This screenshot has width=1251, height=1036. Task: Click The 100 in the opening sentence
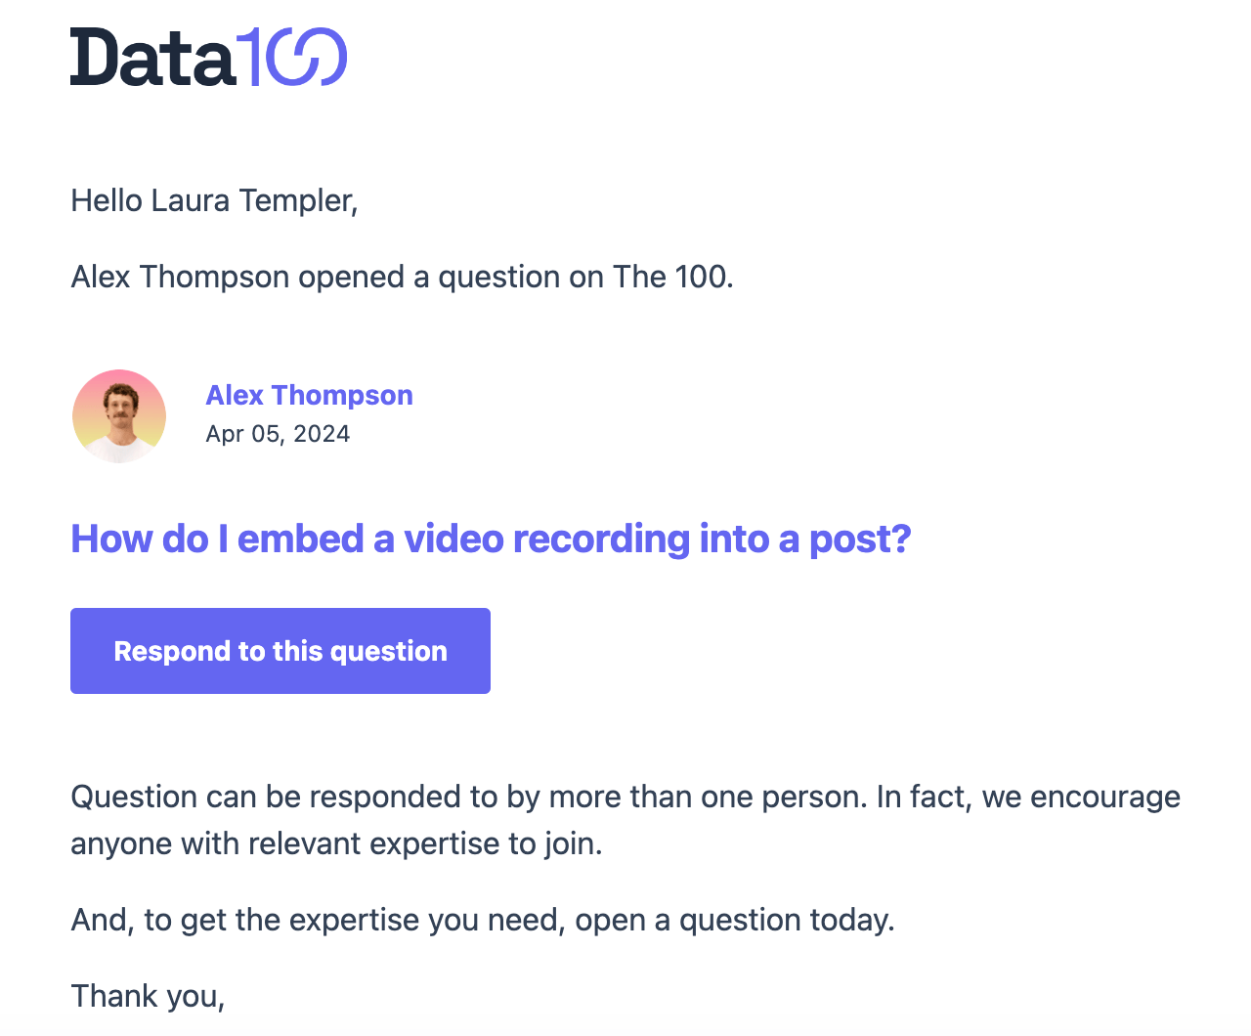pyautogui.click(x=671, y=277)
